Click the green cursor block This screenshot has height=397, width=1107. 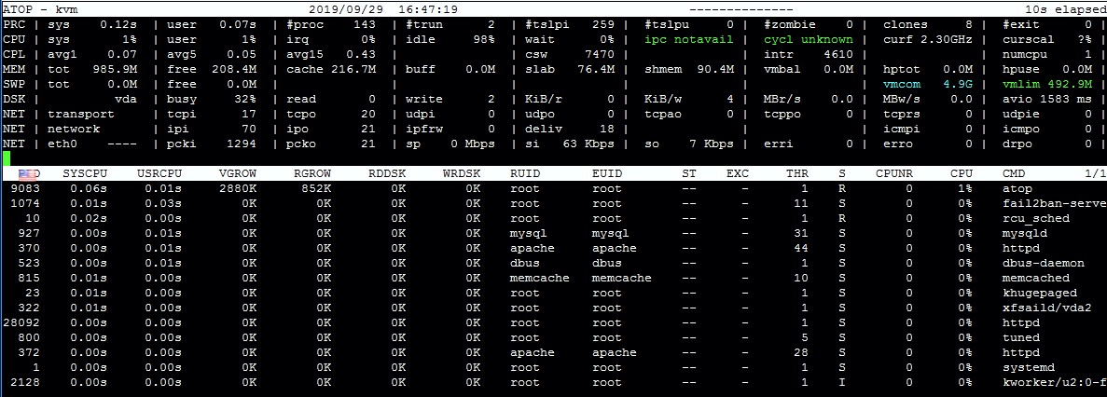pos(7,158)
